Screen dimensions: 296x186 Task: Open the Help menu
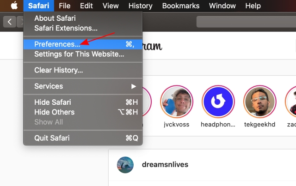tap(253, 6)
